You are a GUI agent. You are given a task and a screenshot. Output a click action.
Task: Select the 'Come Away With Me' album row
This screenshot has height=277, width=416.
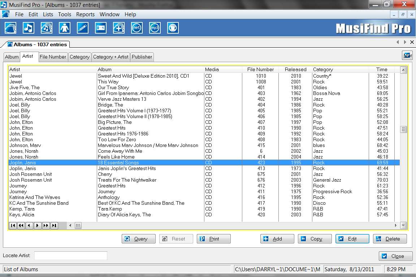[x=204, y=151]
